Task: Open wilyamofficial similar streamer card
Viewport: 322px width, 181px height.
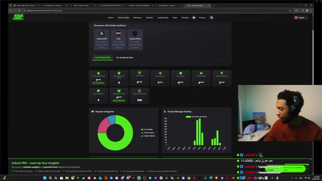Action: 135,39
